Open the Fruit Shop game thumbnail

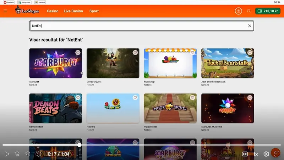[x=170, y=63]
